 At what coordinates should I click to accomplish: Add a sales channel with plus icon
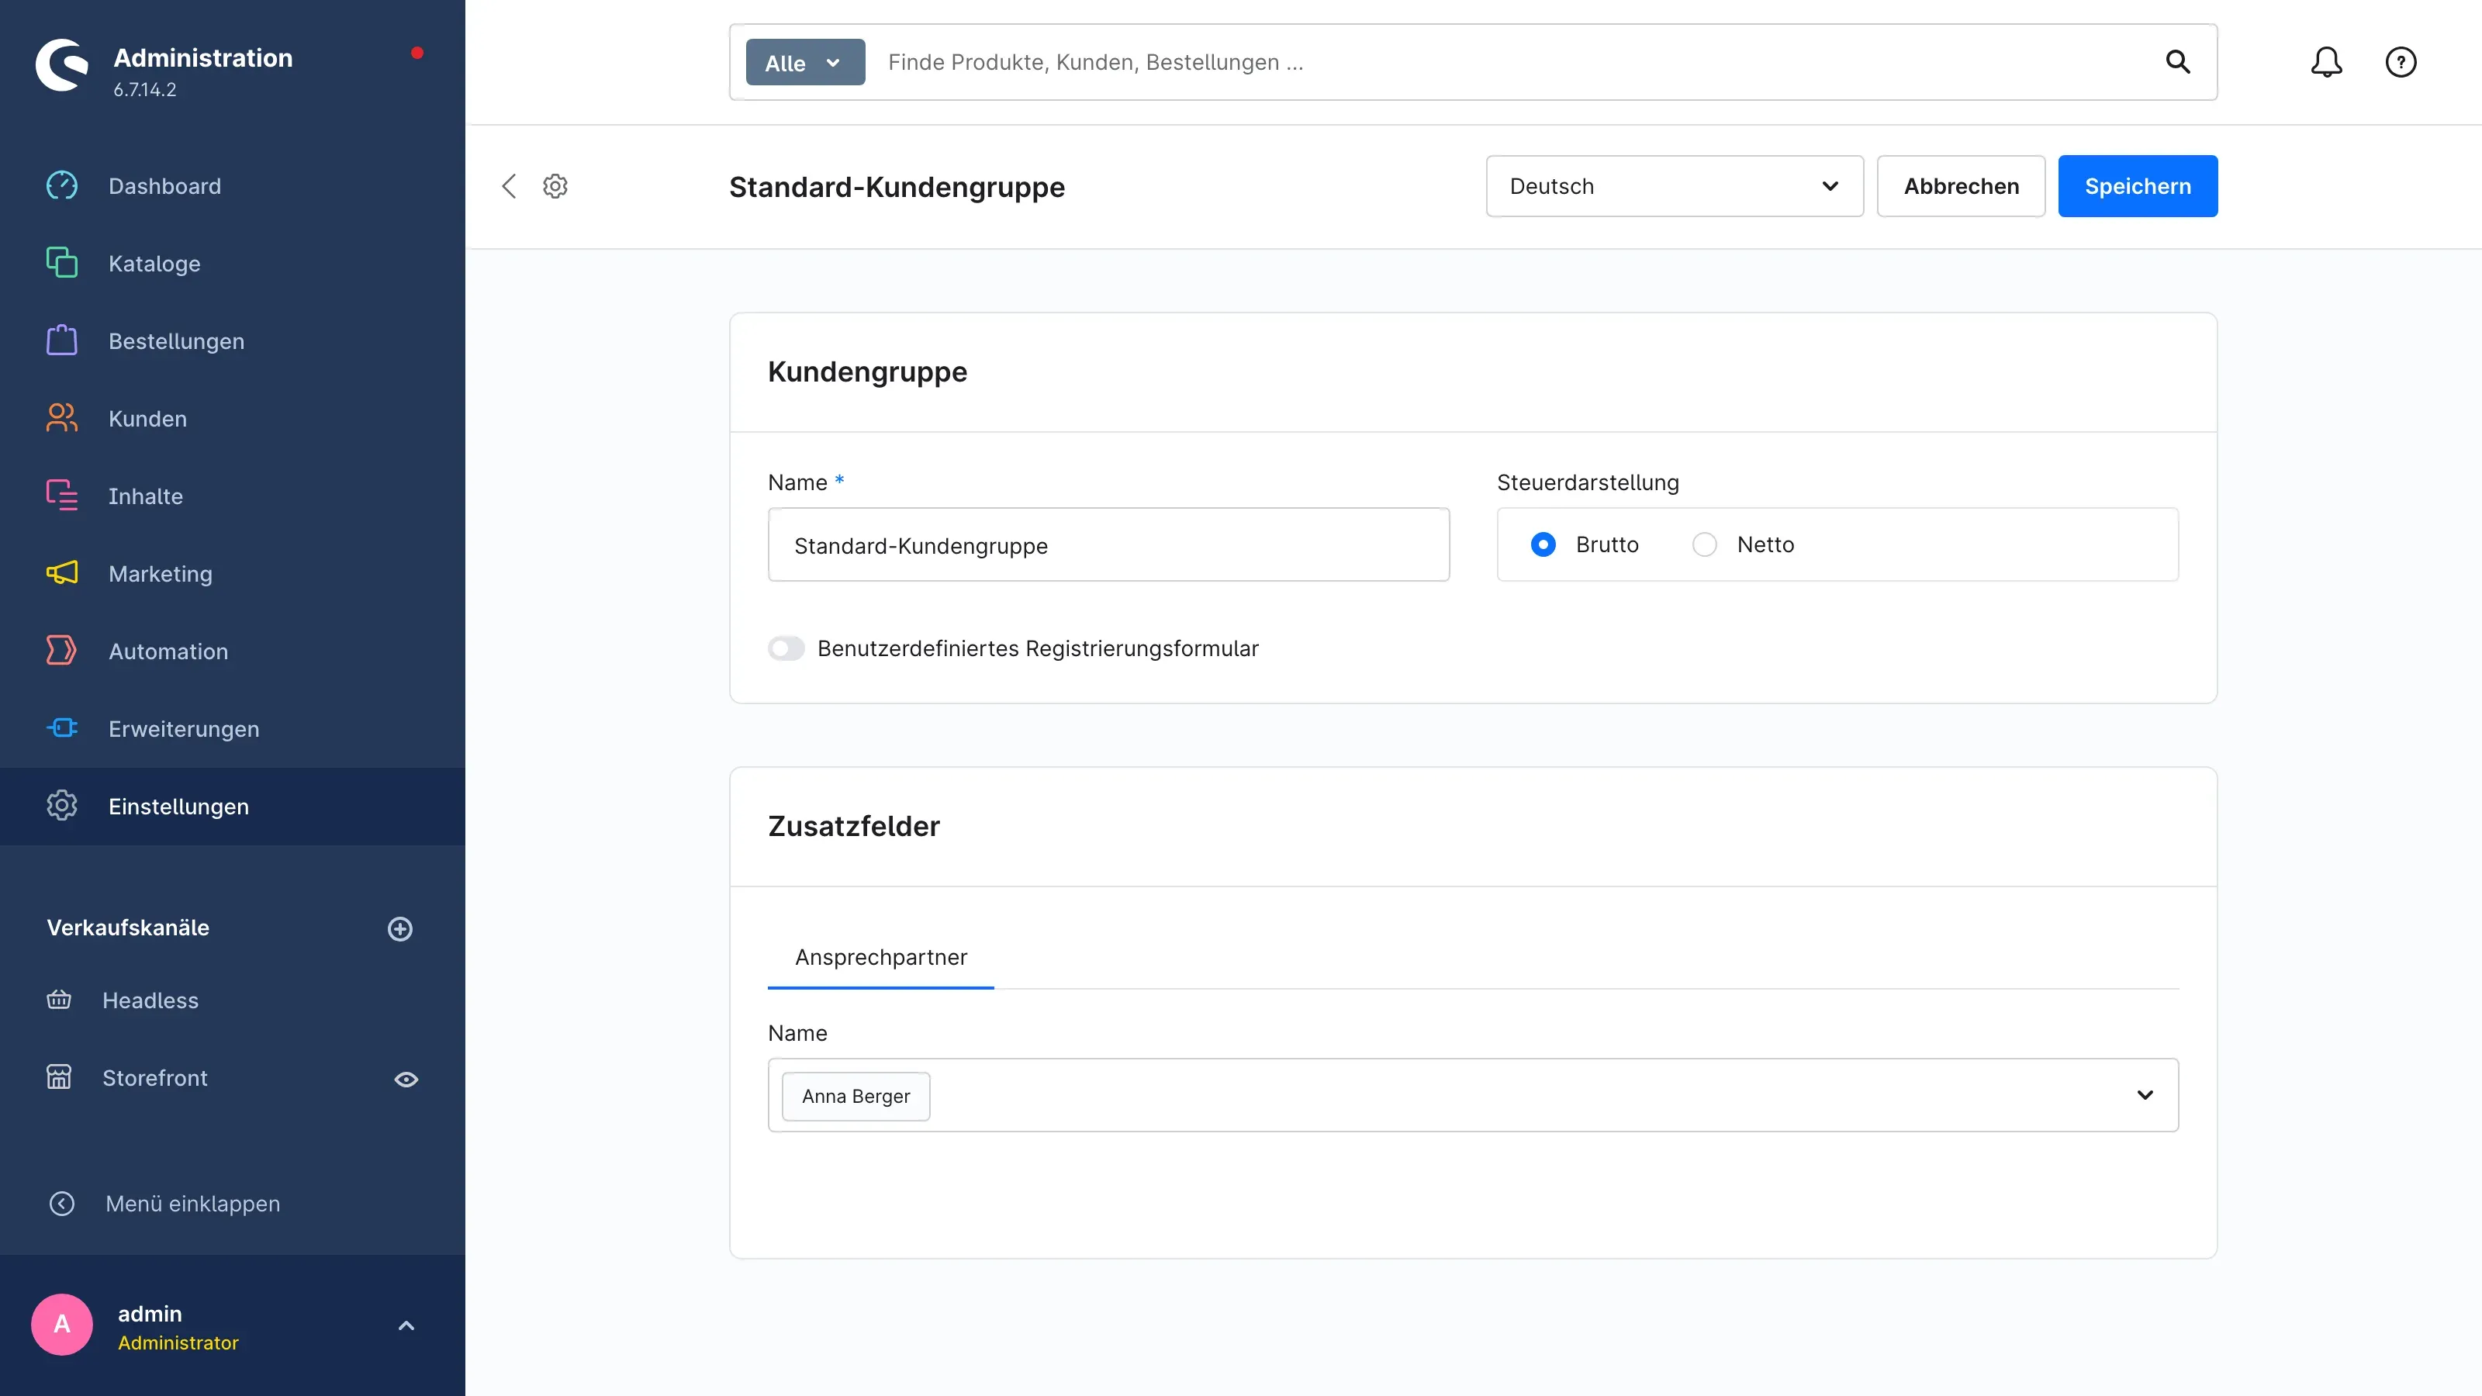point(400,929)
